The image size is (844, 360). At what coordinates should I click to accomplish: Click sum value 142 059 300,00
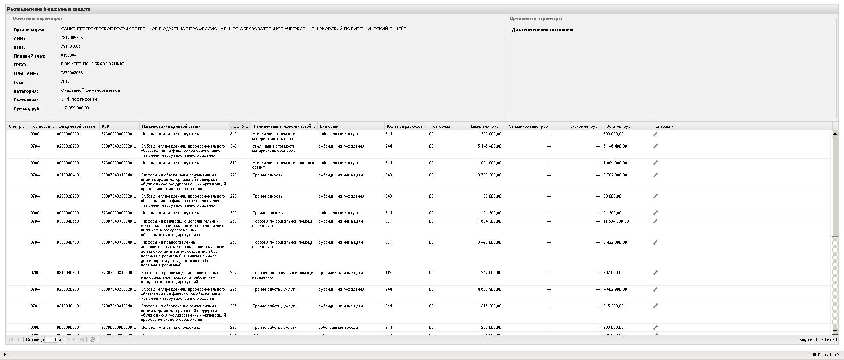(x=75, y=108)
